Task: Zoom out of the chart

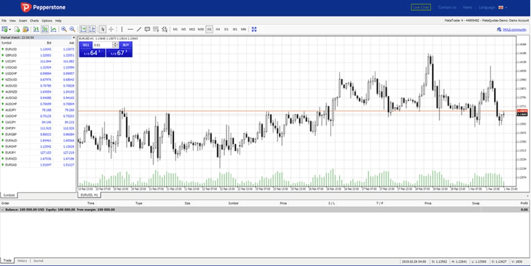Action: [72, 29]
